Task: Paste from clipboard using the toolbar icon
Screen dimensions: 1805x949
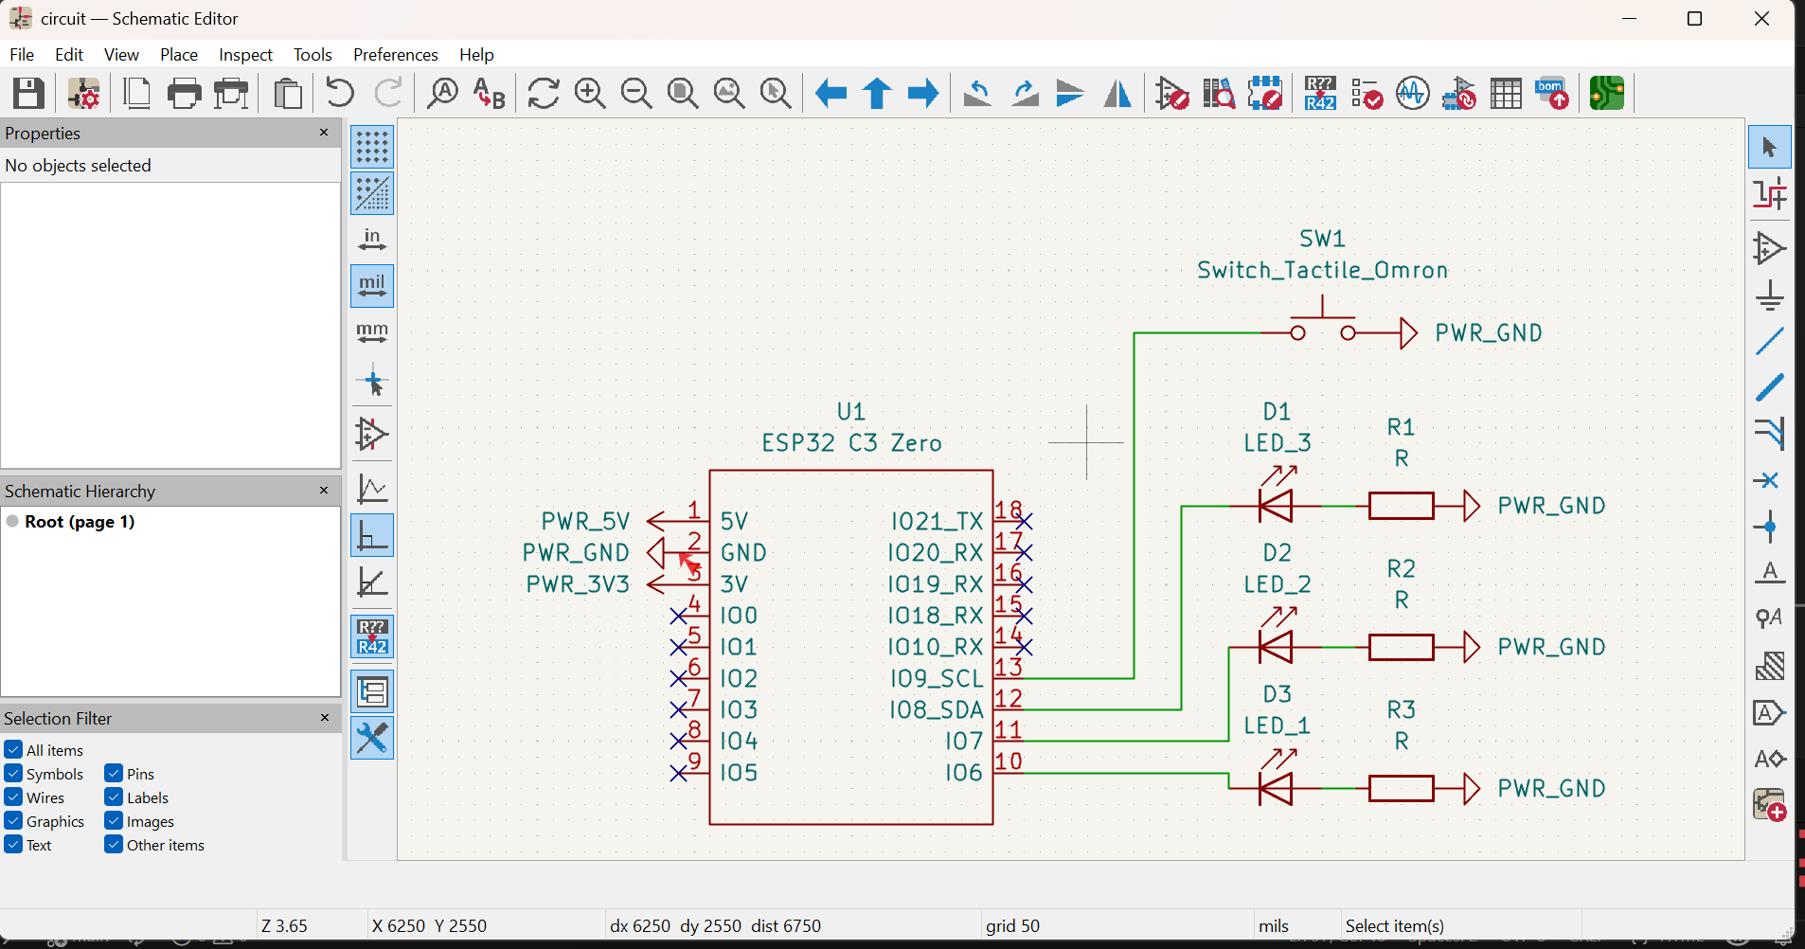Action: pyautogui.click(x=288, y=94)
